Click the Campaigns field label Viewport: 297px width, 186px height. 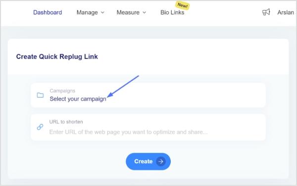(x=62, y=91)
